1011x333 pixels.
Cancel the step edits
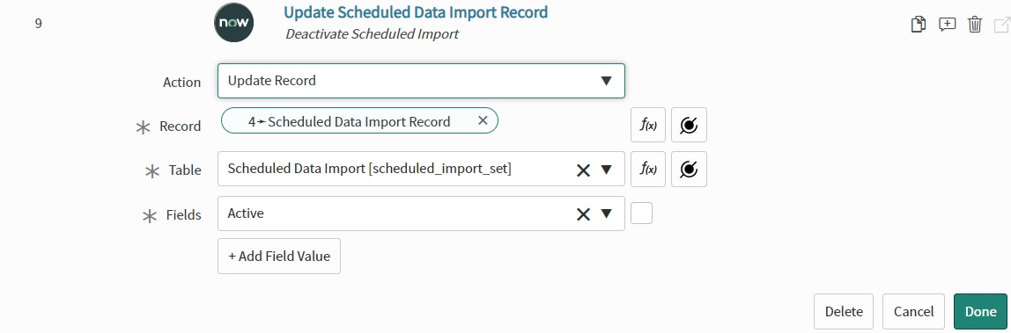[x=913, y=312]
